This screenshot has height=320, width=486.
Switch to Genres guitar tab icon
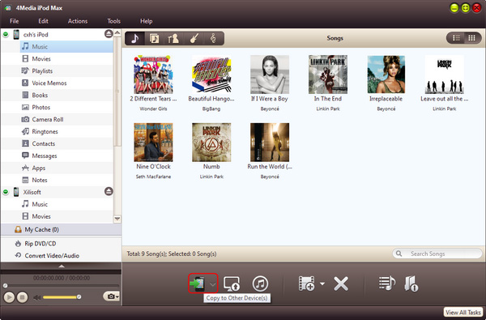point(194,38)
